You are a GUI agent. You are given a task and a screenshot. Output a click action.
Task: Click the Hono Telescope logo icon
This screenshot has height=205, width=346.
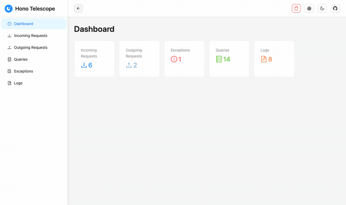pyautogui.click(x=9, y=9)
